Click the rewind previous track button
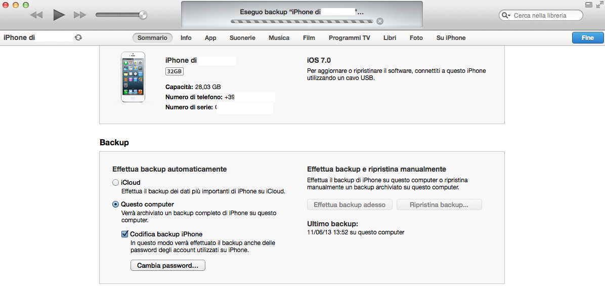The height and width of the screenshot is (286, 605). click(x=36, y=15)
